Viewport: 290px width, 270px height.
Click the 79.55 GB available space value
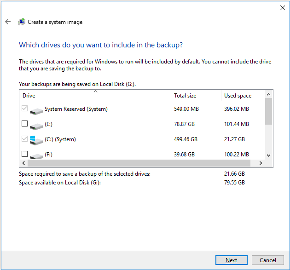click(234, 183)
